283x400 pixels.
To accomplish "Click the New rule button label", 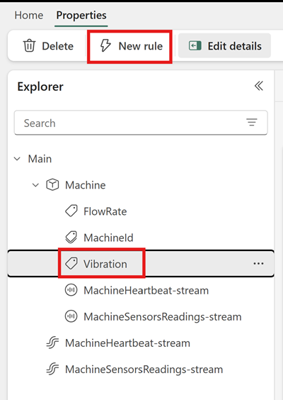I will coord(141,46).
